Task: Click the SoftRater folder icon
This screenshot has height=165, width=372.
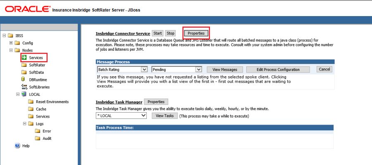Action: 24,65
